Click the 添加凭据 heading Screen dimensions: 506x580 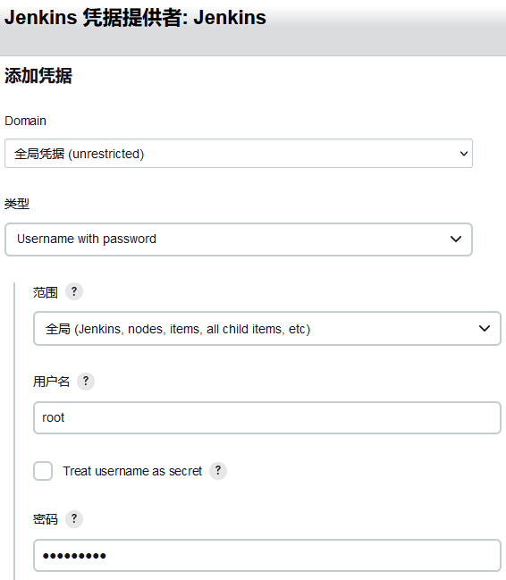pos(38,75)
